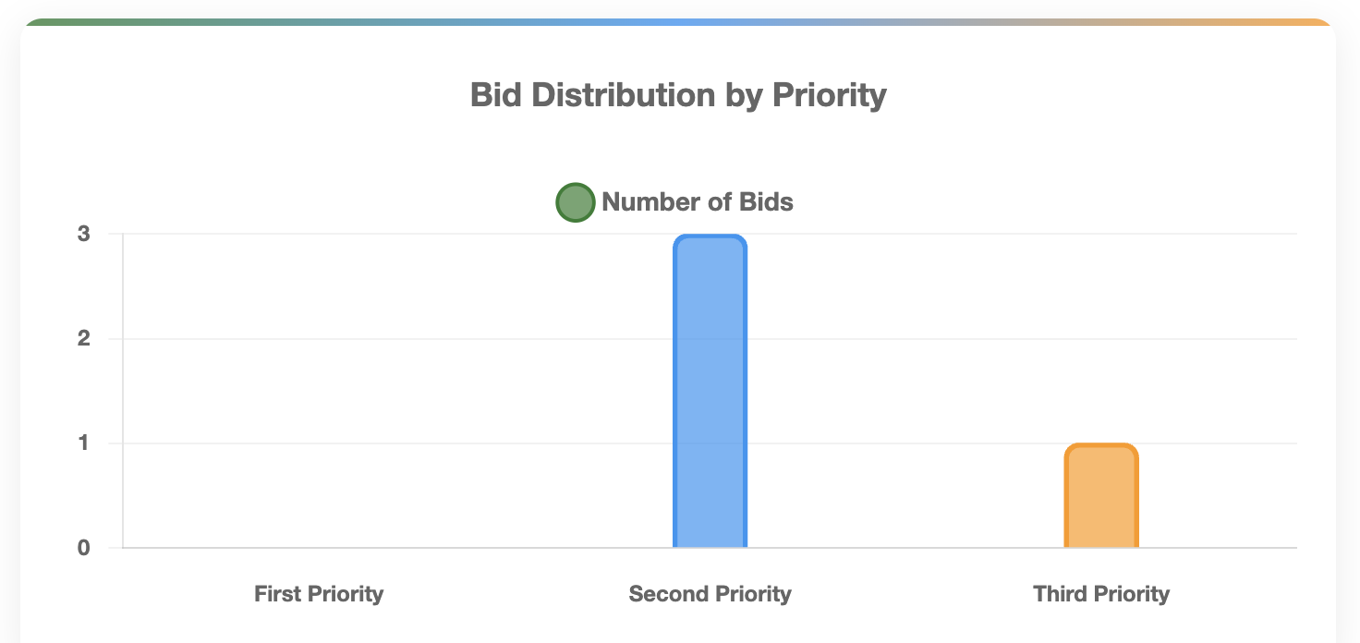
Task: Click the y-axis value 0
Action: tap(84, 548)
